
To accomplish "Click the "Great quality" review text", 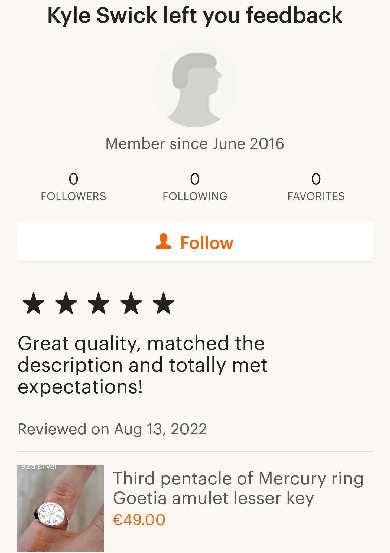I will click(x=142, y=365).
